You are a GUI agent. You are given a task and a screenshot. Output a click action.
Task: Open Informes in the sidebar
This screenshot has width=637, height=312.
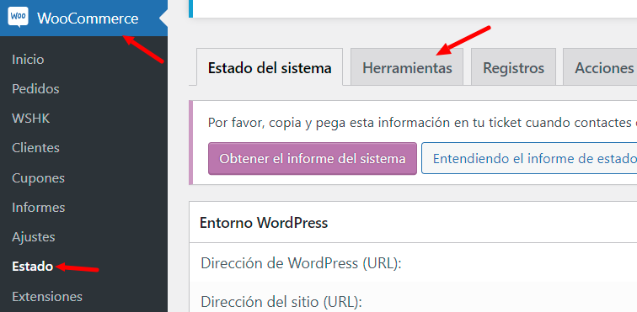pos(39,208)
